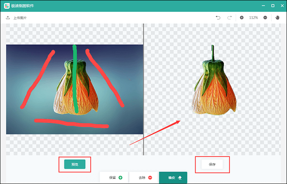Screen dimensions: 287x184
Task: Select the 保留 keep brush tool
Action: 114,177
